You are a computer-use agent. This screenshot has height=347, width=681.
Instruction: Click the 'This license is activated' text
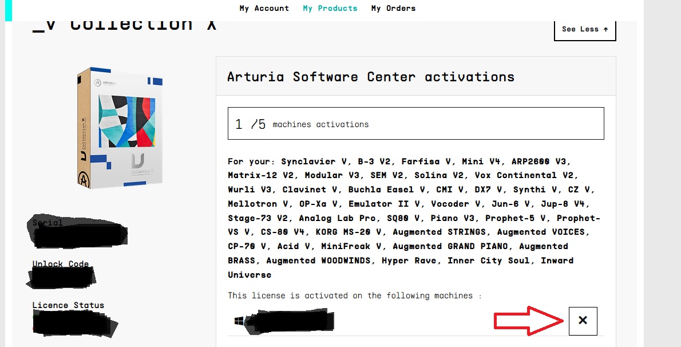tap(354, 295)
